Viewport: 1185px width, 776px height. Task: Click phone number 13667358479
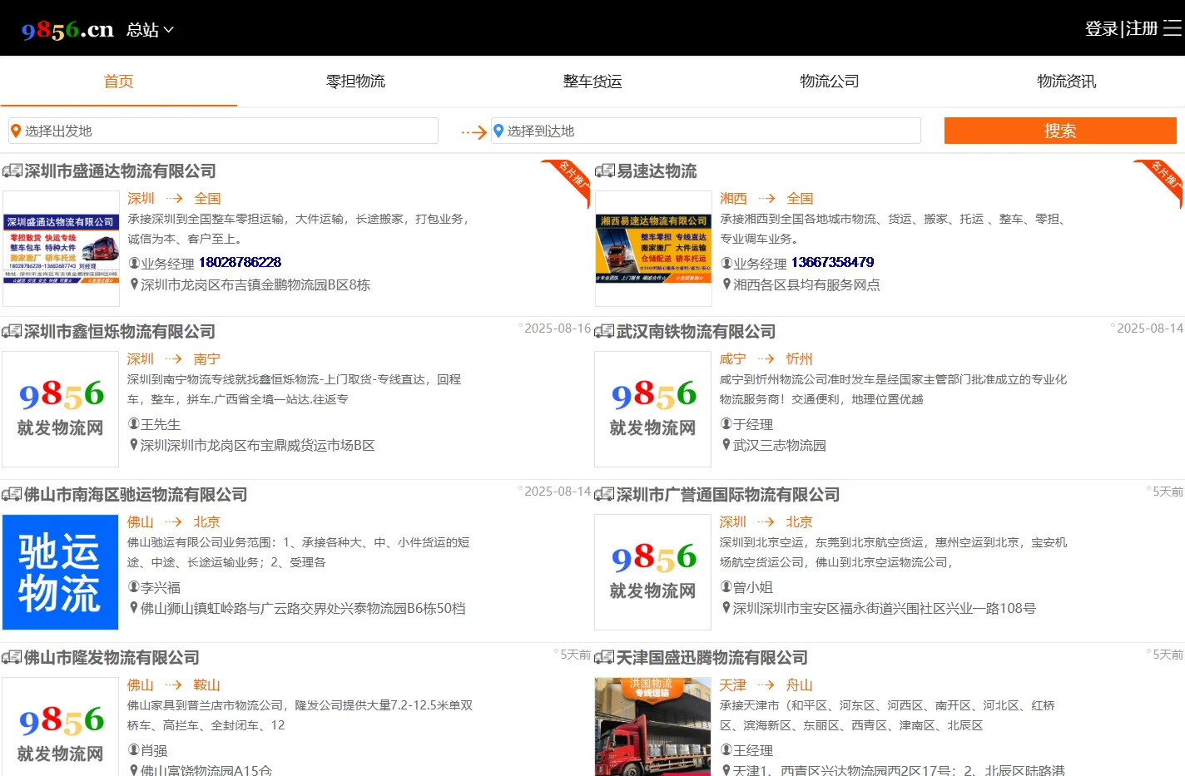[x=832, y=263]
